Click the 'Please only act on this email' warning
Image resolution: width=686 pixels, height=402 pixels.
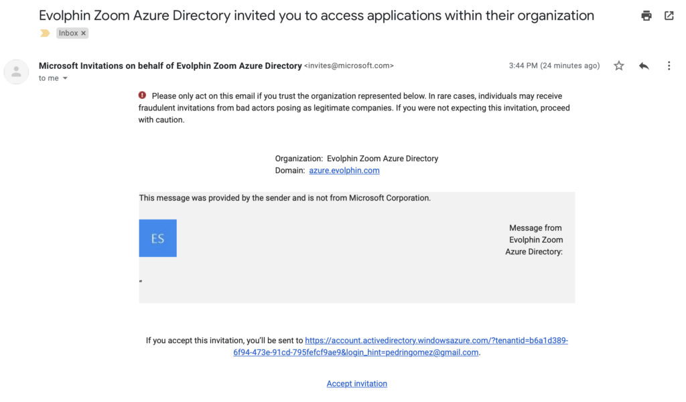coord(354,108)
